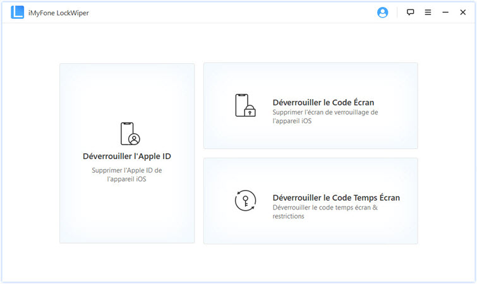The width and height of the screenshot is (477, 284).
Task: Click 'Déverrouiller le code temps écran & restrictions' text
Action: 325,211
